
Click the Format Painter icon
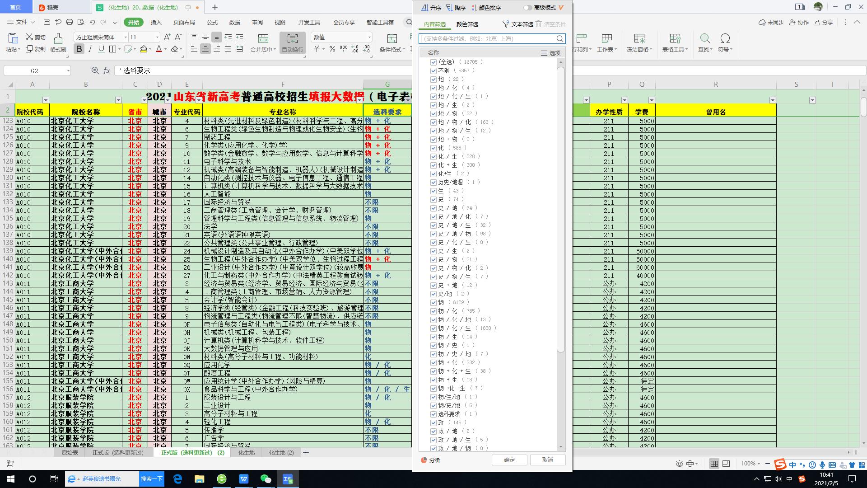coord(58,43)
